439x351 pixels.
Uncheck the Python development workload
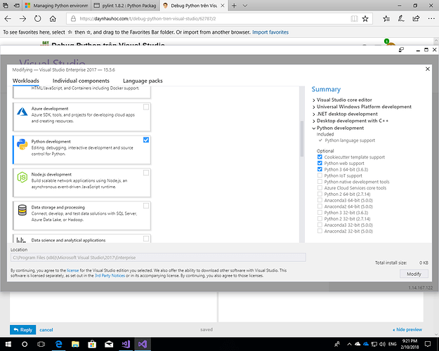[x=146, y=140]
